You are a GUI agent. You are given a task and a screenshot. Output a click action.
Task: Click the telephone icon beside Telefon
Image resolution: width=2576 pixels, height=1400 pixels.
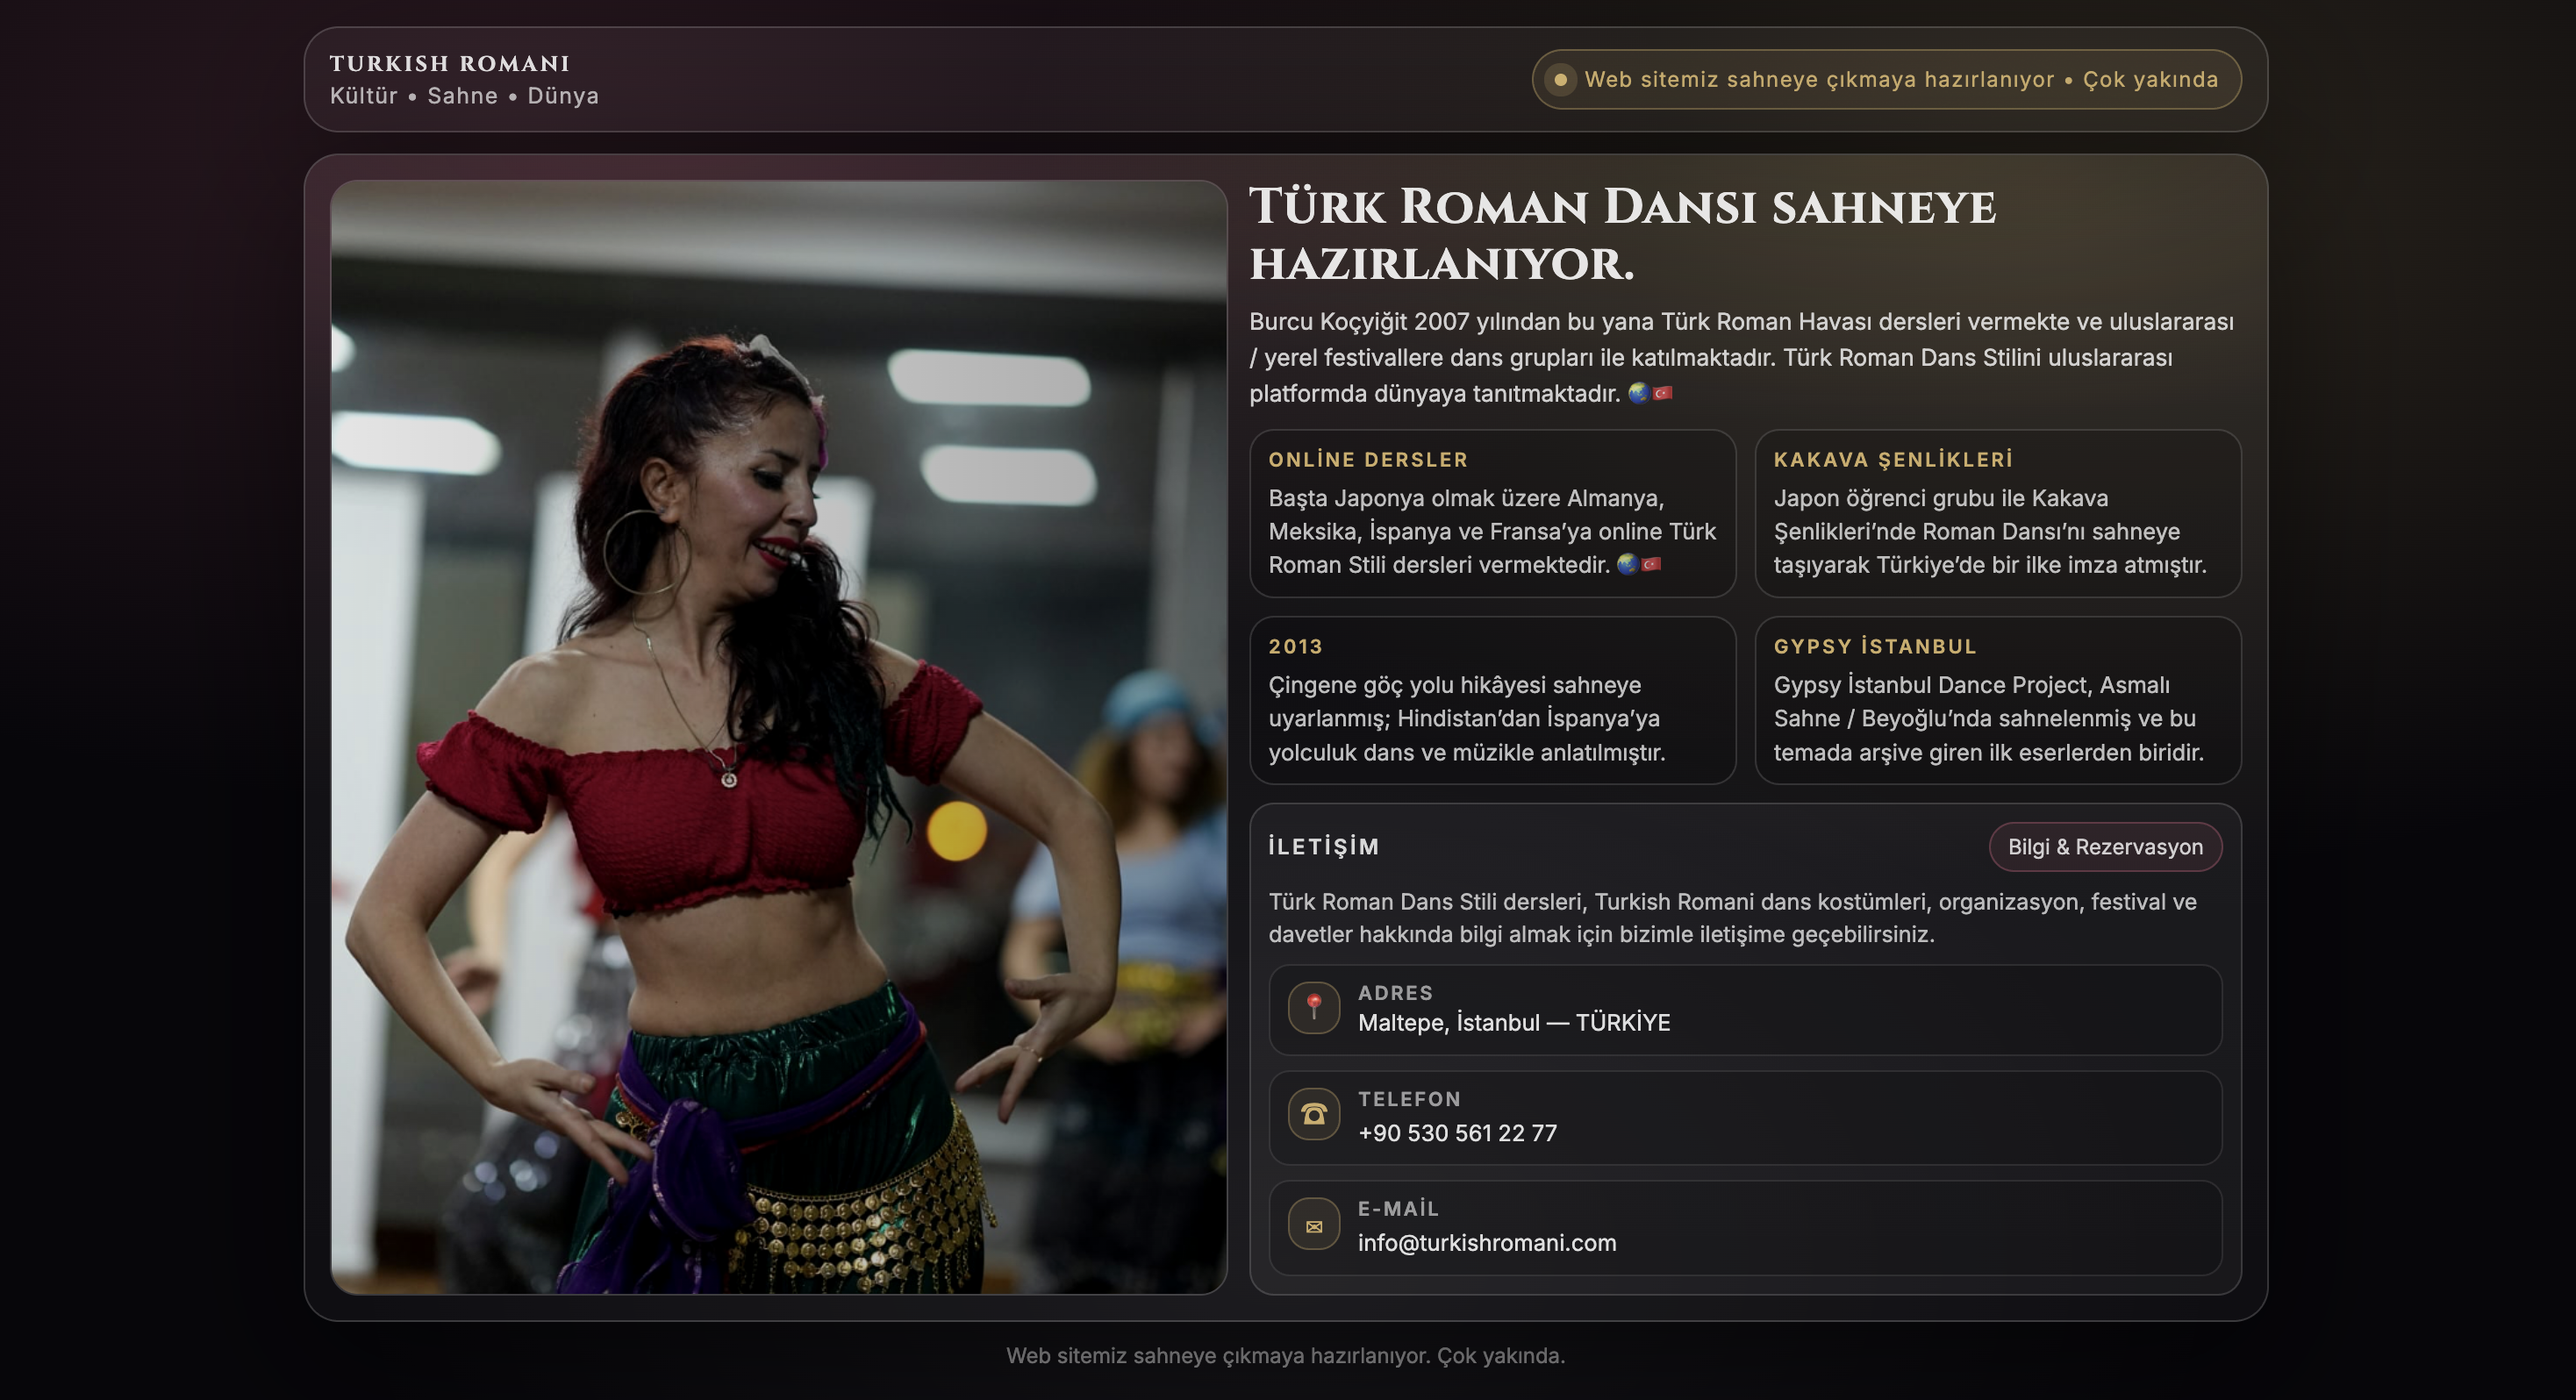pos(1314,1115)
